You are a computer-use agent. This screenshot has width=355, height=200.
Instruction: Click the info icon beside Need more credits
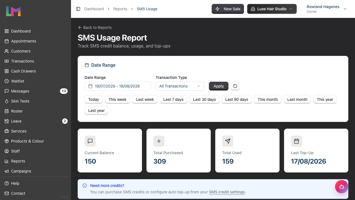[x=85, y=186]
